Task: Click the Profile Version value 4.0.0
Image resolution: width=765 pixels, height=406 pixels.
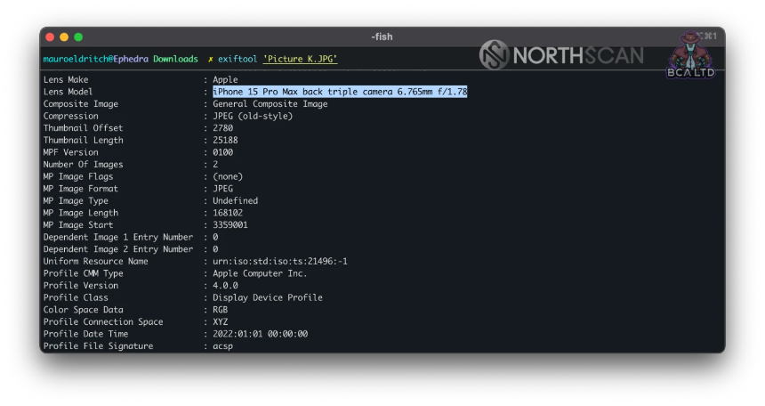Action: pos(225,285)
